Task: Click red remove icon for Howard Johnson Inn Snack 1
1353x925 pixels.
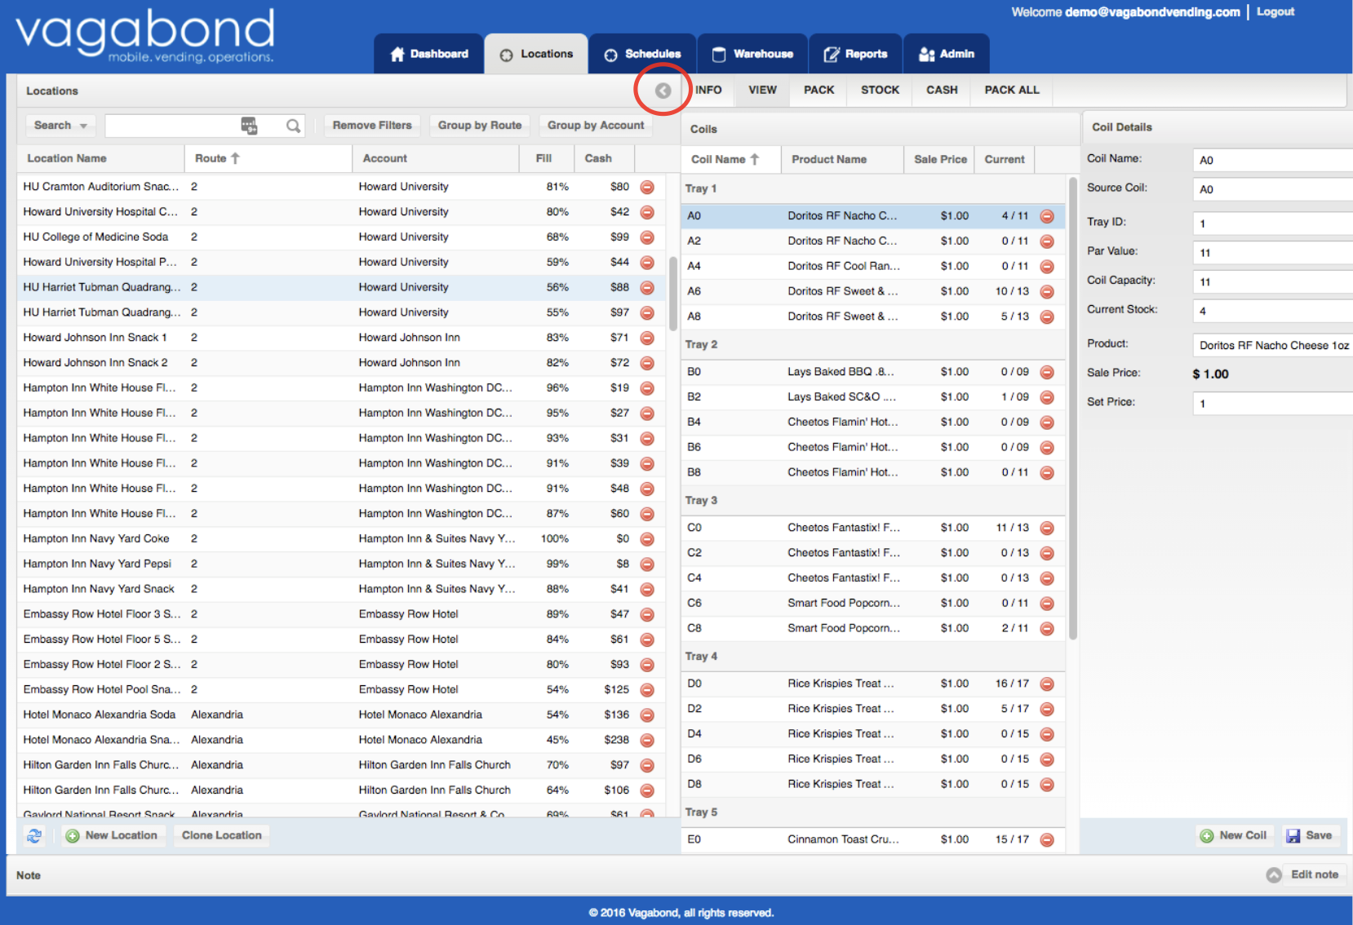Action: coord(647,338)
